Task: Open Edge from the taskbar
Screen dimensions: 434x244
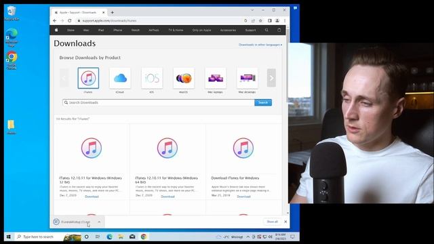Action: click(x=110, y=237)
